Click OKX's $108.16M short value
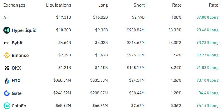Screen dimensions: 222x112 pyautogui.click(x=136, y=68)
